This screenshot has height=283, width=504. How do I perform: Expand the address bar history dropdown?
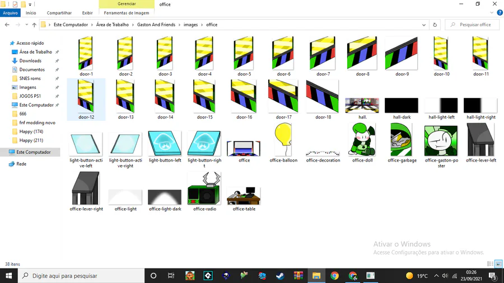click(x=424, y=25)
